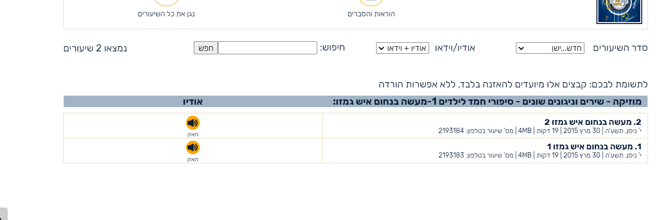Click the orange circle icon above 'הוראות והסברים'
Viewport: 662px width, 220px height.
click(x=371, y=2)
